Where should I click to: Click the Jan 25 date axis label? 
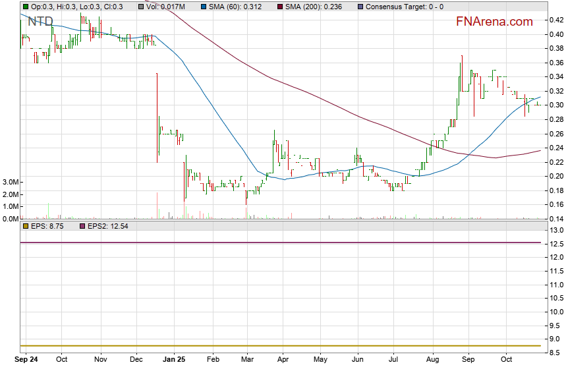(175, 360)
